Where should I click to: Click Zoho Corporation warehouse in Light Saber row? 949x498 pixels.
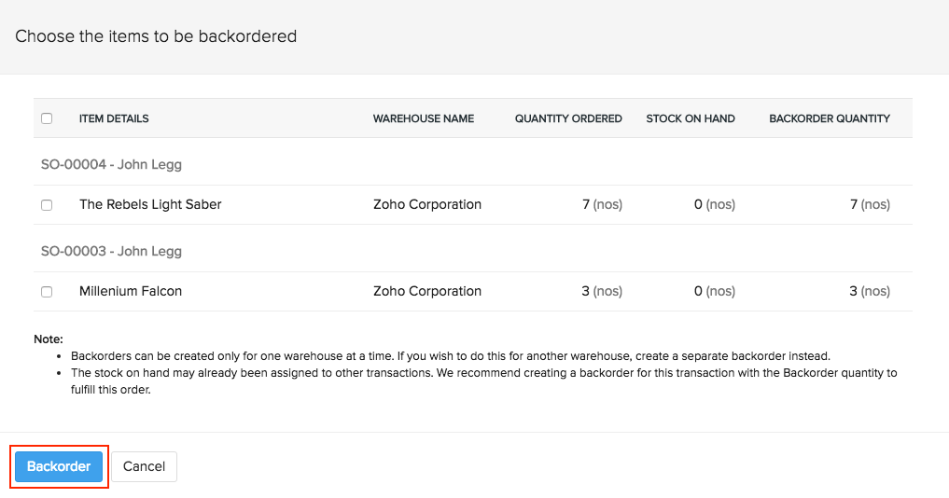[x=427, y=204]
